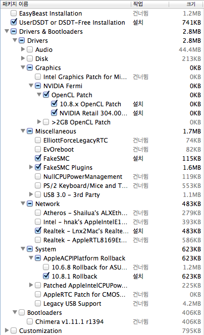The width and height of the screenshot is (204, 335).
Task: Expand the Audio group
Action: point(23,49)
